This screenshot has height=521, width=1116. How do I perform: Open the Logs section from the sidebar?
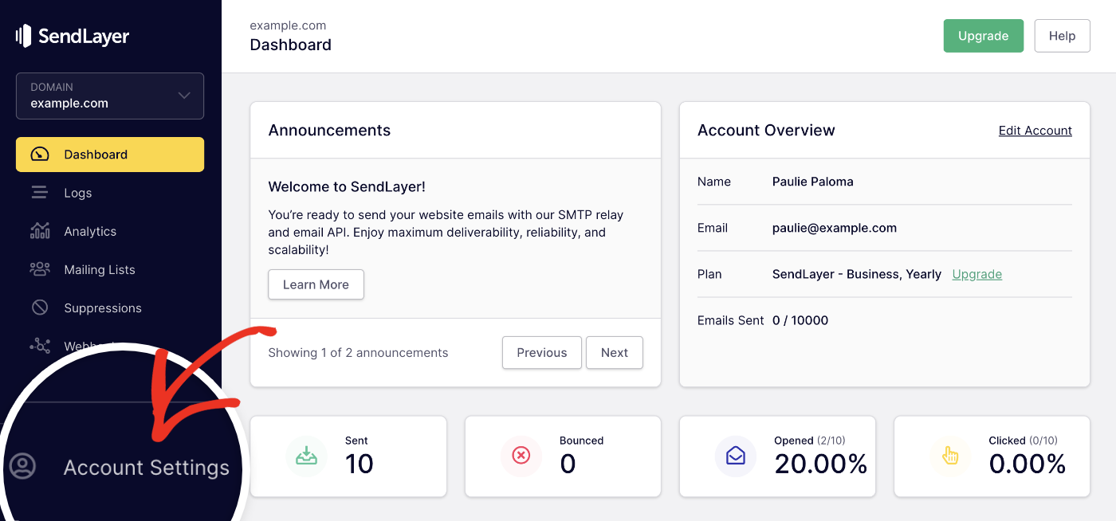[x=77, y=192]
